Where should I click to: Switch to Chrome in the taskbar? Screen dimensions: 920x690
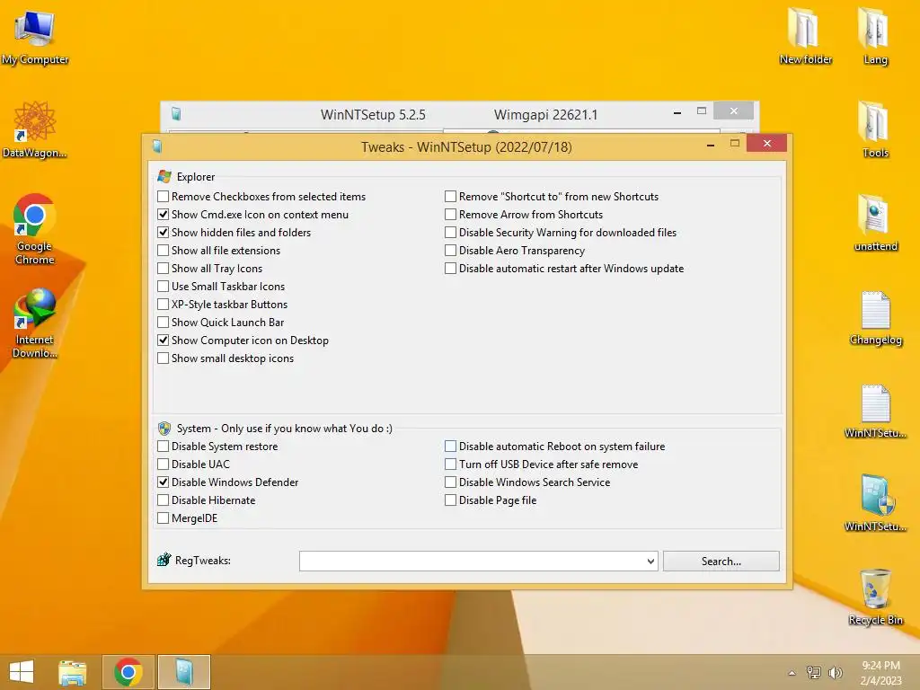coord(128,672)
